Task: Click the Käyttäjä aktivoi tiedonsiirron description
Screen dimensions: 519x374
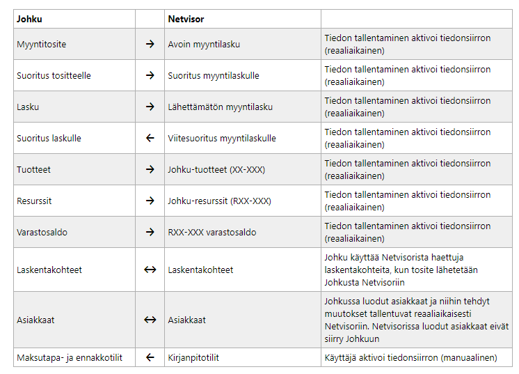Action: 410,358
